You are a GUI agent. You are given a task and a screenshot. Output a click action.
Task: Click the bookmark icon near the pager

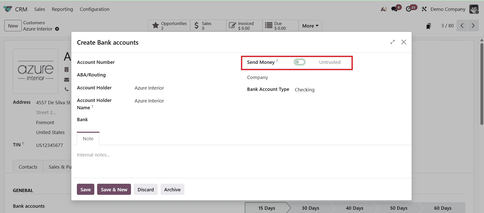(x=428, y=26)
